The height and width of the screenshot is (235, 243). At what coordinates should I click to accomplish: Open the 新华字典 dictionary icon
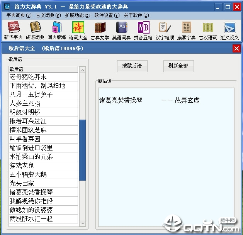pyautogui.click(x=13, y=30)
